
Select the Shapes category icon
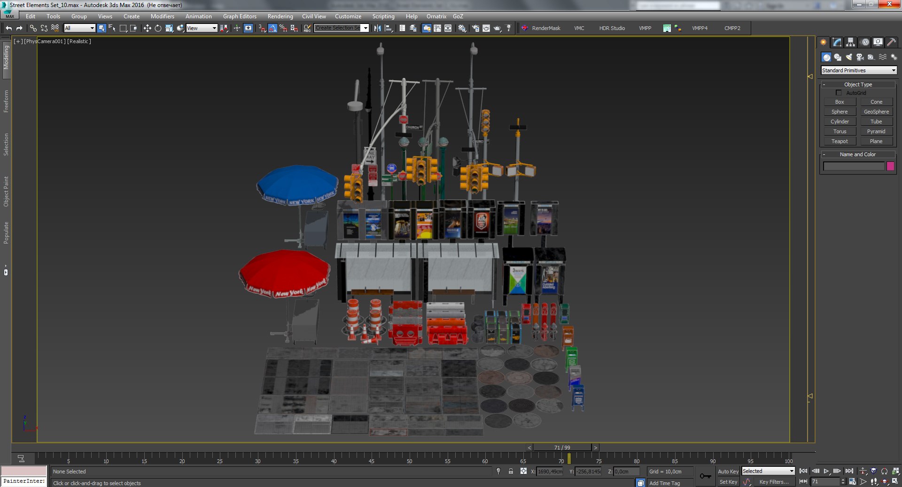coord(838,57)
